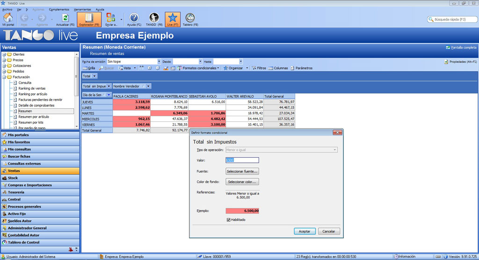Click the Live (F7) star icon
The image size is (479, 260).
coord(173,20)
